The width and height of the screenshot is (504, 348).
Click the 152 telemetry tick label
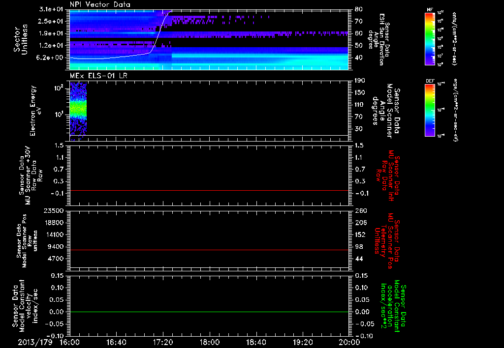361,234
